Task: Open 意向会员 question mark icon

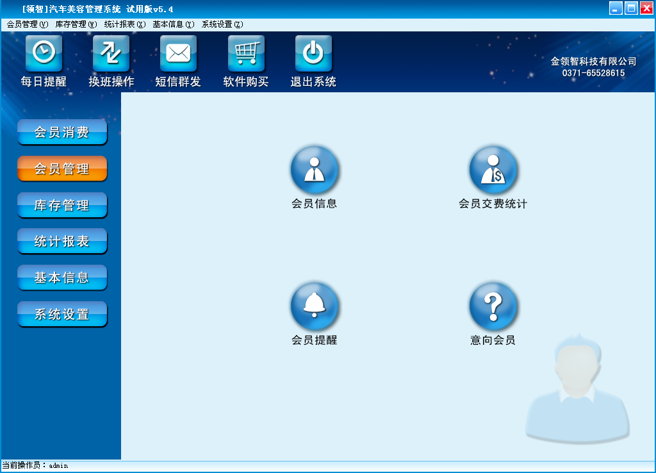Action: point(493,306)
